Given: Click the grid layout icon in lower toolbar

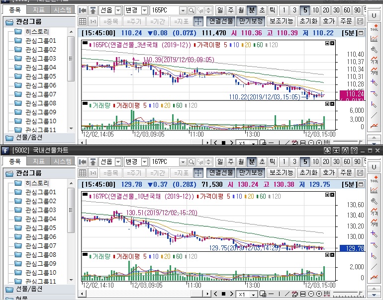Looking at the screenshot, I should pos(83,173).
